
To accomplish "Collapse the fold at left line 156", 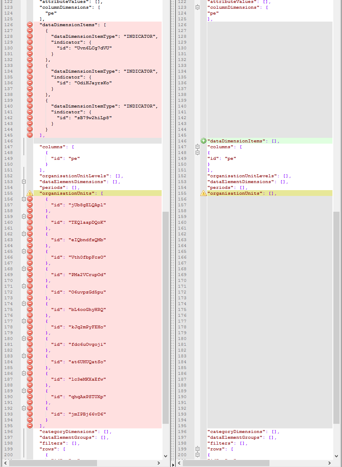I will (24, 199).
